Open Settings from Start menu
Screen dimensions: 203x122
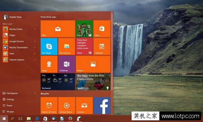(x=8, y=99)
